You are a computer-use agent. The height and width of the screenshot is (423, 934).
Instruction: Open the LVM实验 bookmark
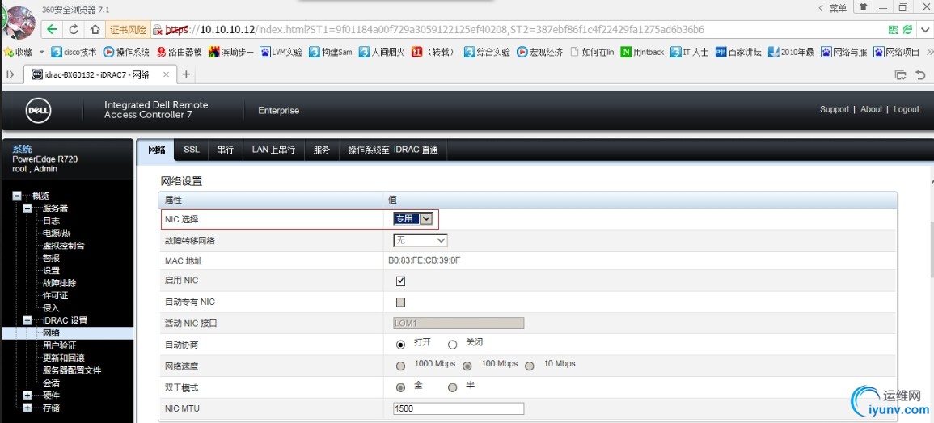pyautogui.click(x=281, y=52)
